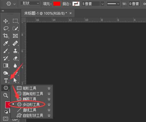This screenshot has width=146, height=122.
Task: Select the Gradient tool
Action: click(x=6, y=66)
